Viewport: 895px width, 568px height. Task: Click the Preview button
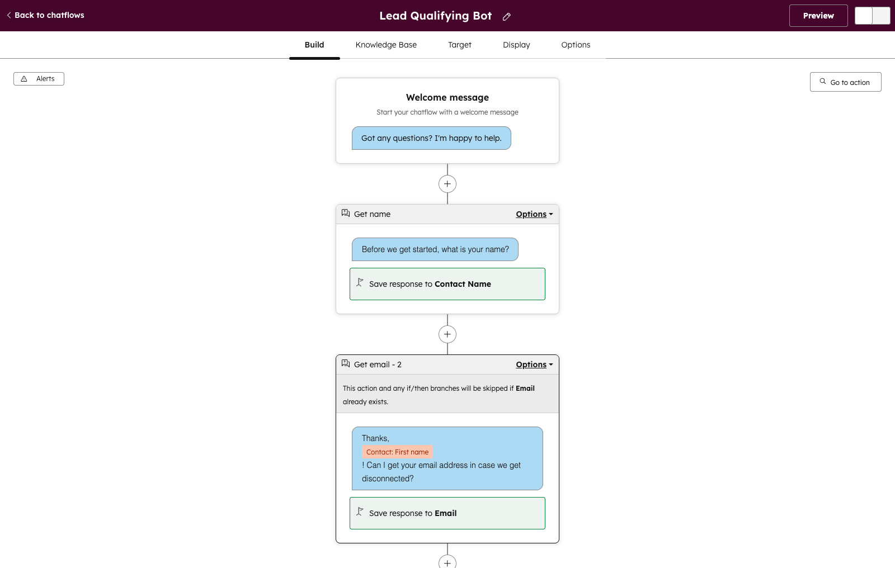tap(818, 16)
